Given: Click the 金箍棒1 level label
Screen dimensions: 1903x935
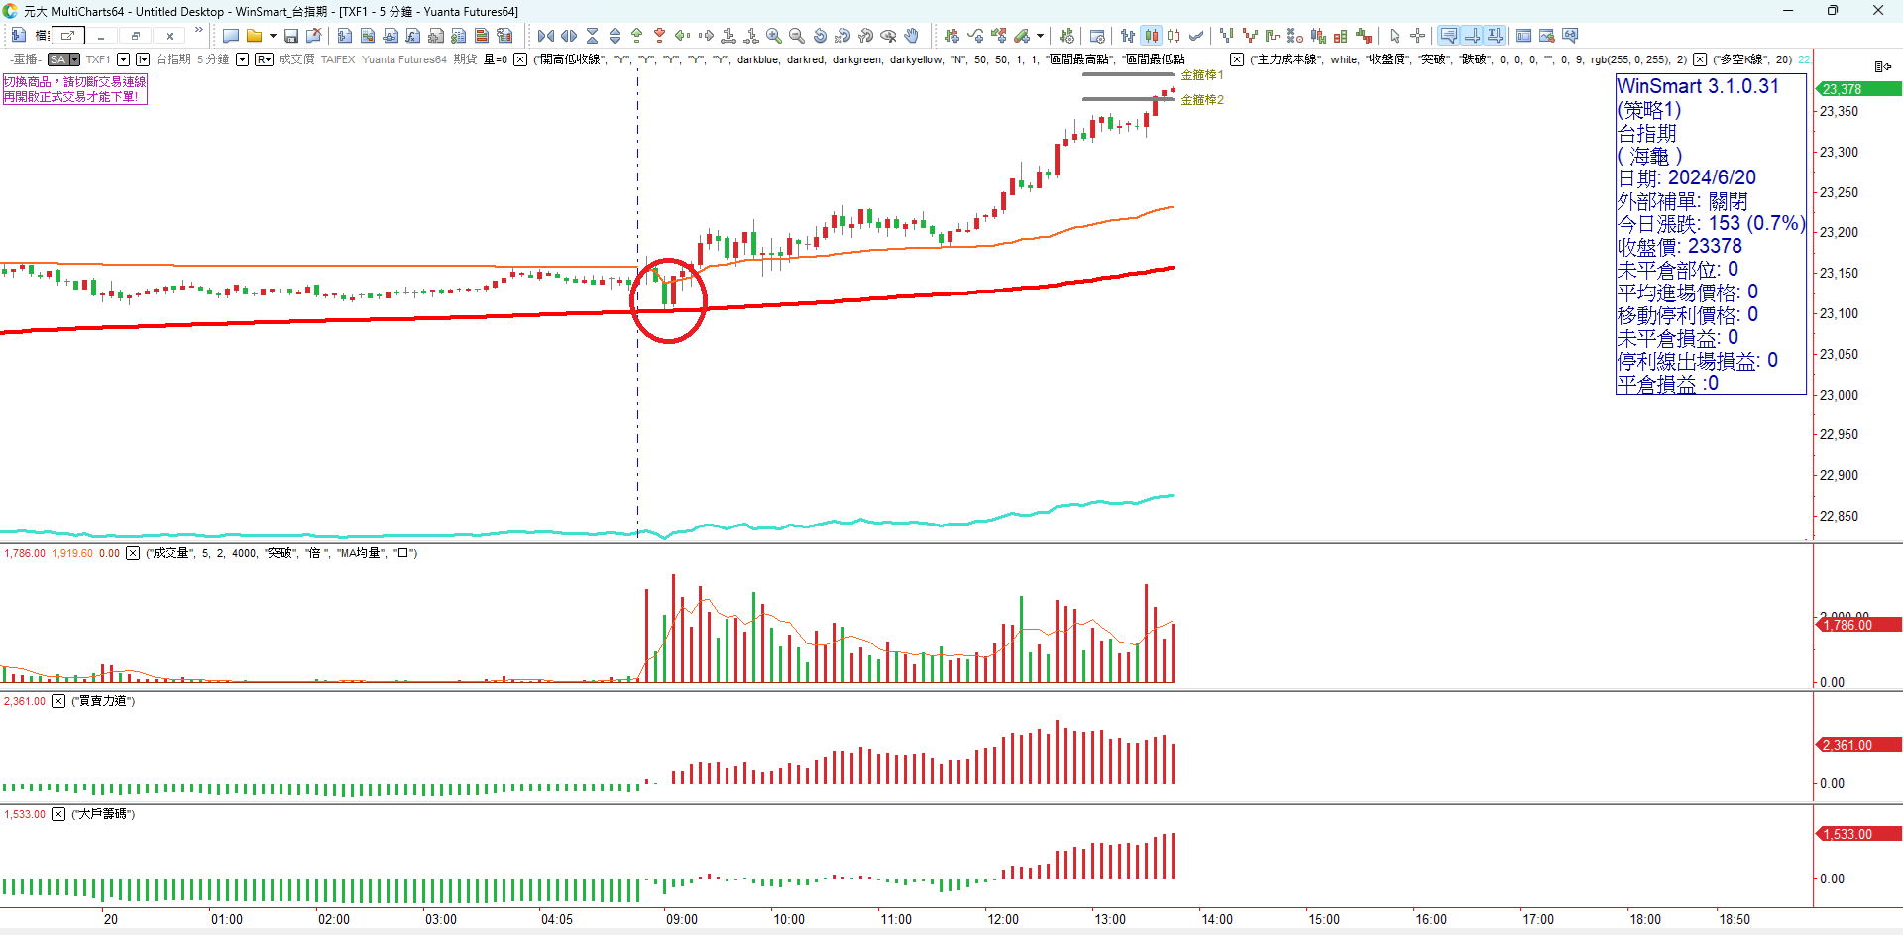Looking at the screenshot, I should pyautogui.click(x=1202, y=75).
